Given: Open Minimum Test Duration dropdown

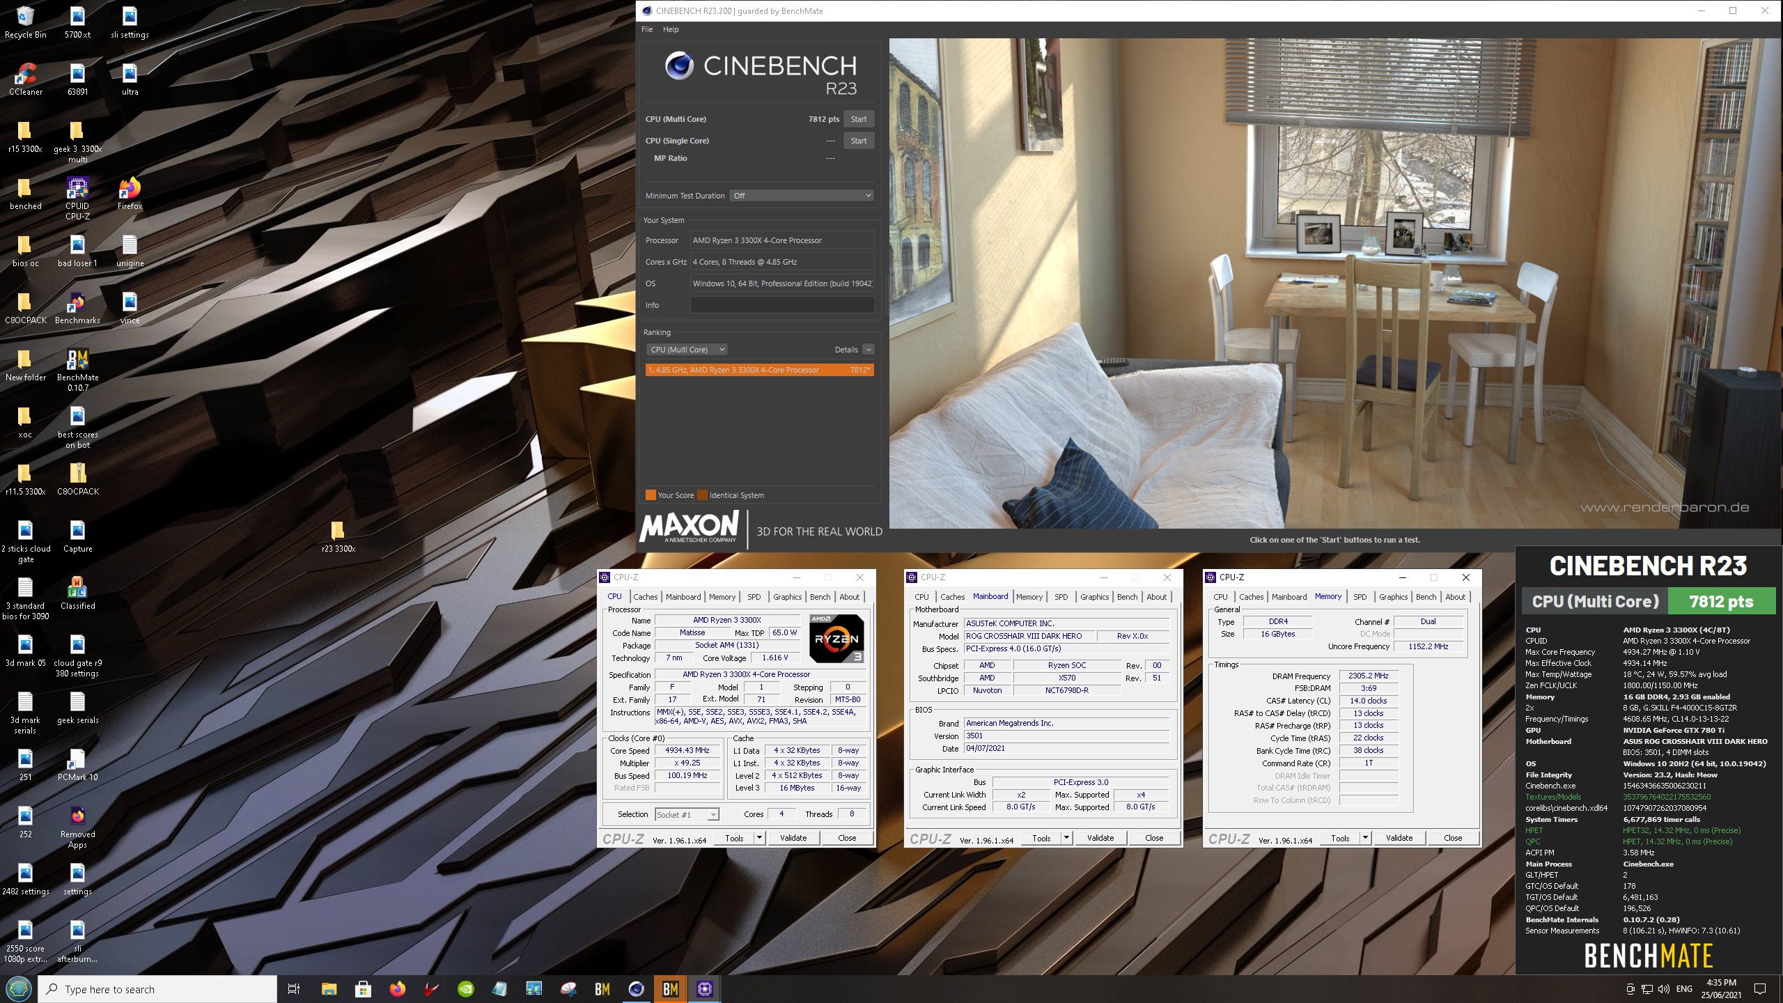Looking at the screenshot, I should tap(802, 196).
